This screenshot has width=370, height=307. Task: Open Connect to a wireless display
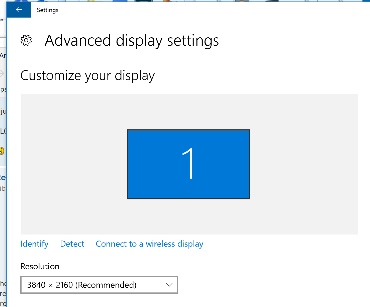tap(149, 244)
